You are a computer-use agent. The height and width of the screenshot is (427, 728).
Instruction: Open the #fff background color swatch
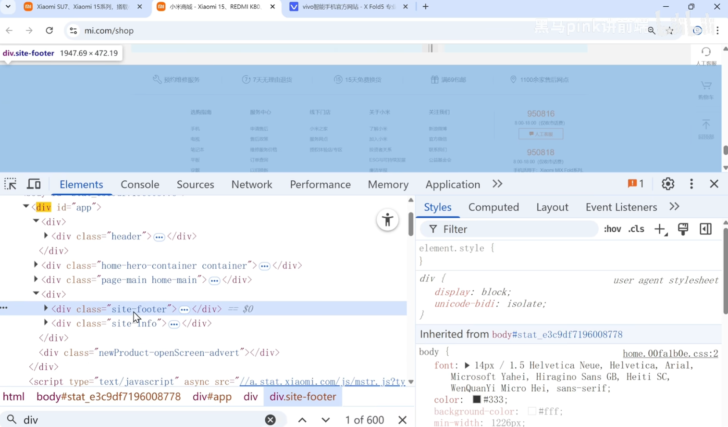532,411
